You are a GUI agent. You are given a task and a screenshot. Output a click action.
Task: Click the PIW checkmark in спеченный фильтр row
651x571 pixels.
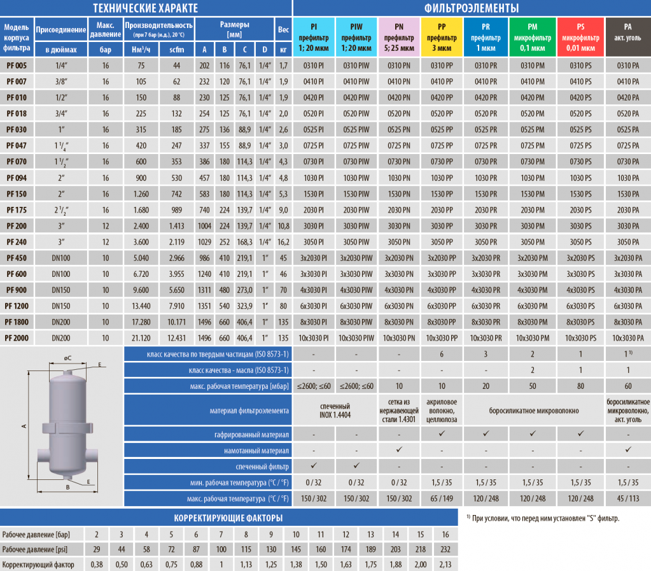[356, 466]
